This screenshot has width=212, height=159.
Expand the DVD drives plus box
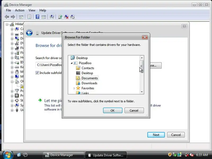[x=12, y=43]
